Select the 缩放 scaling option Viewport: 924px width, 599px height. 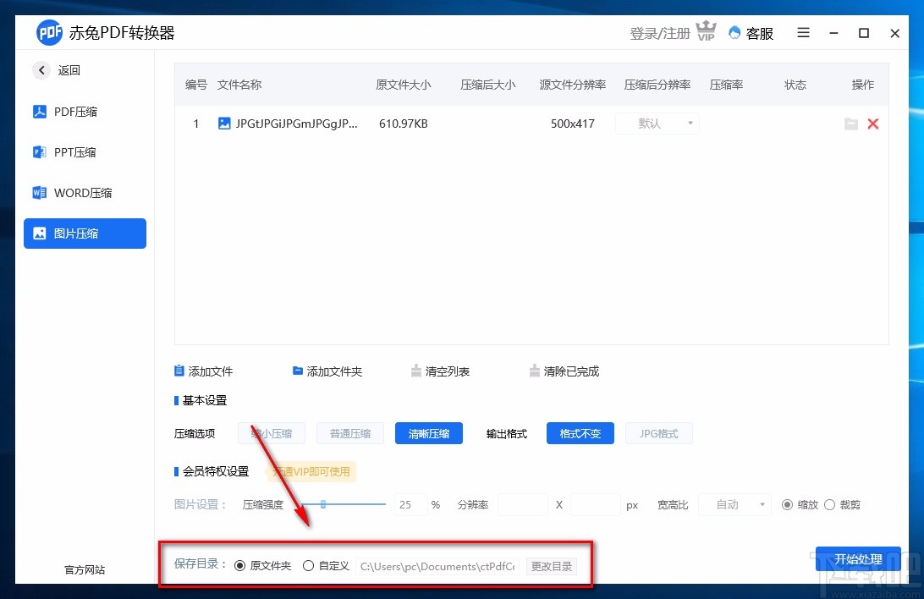coord(789,504)
